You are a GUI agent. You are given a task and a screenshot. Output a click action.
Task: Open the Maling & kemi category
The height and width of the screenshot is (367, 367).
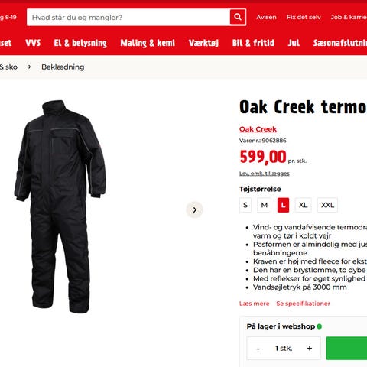pos(148,43)
